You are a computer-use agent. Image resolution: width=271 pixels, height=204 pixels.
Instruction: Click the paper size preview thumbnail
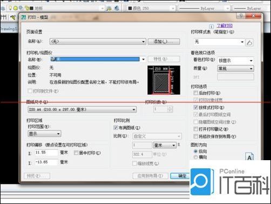coord(164,80)
